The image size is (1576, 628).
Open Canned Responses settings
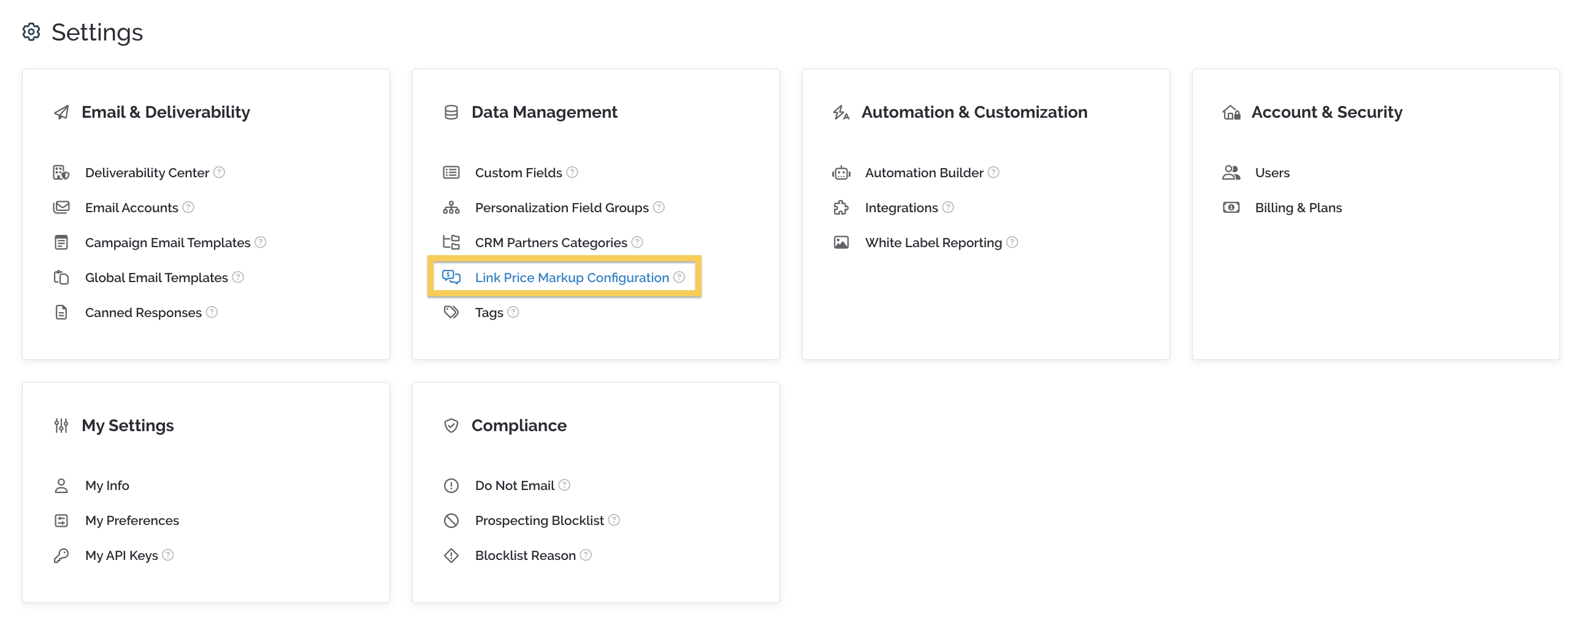143,313
